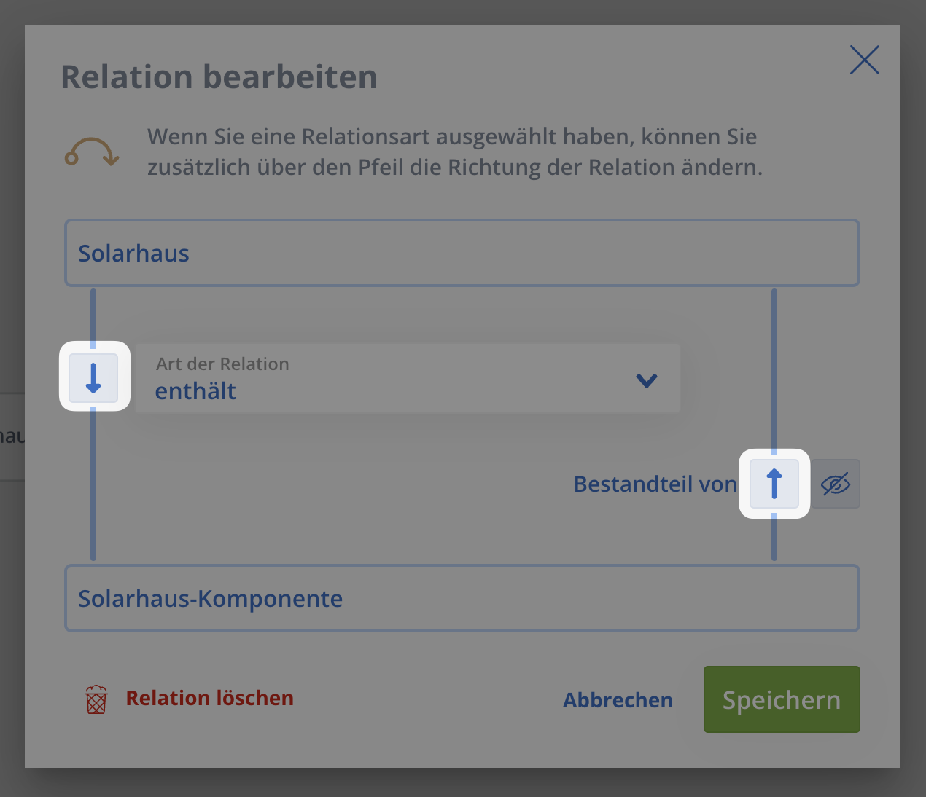Image resolution: width=926 pixels, height=797 pixels.
Task: Click the Solarhaus field
Action: tap(462, 253)
